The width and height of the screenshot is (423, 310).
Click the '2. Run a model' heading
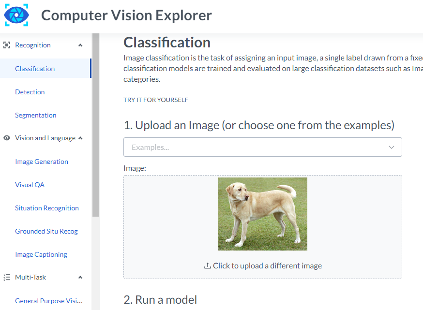160,300
